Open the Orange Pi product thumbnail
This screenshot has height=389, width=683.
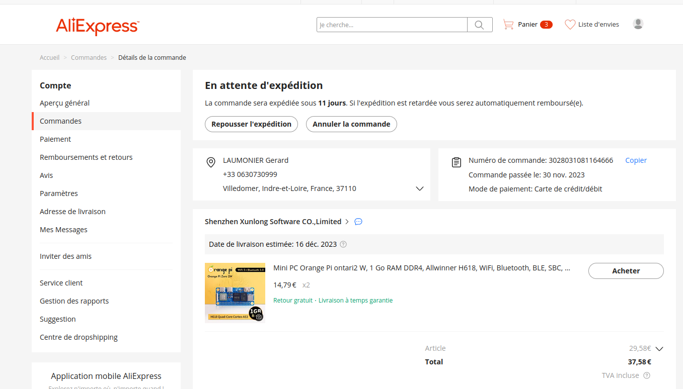point(235,293)
